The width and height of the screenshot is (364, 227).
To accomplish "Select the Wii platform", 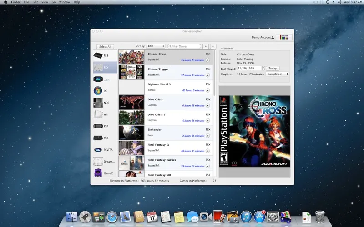I will coord(106,114).
